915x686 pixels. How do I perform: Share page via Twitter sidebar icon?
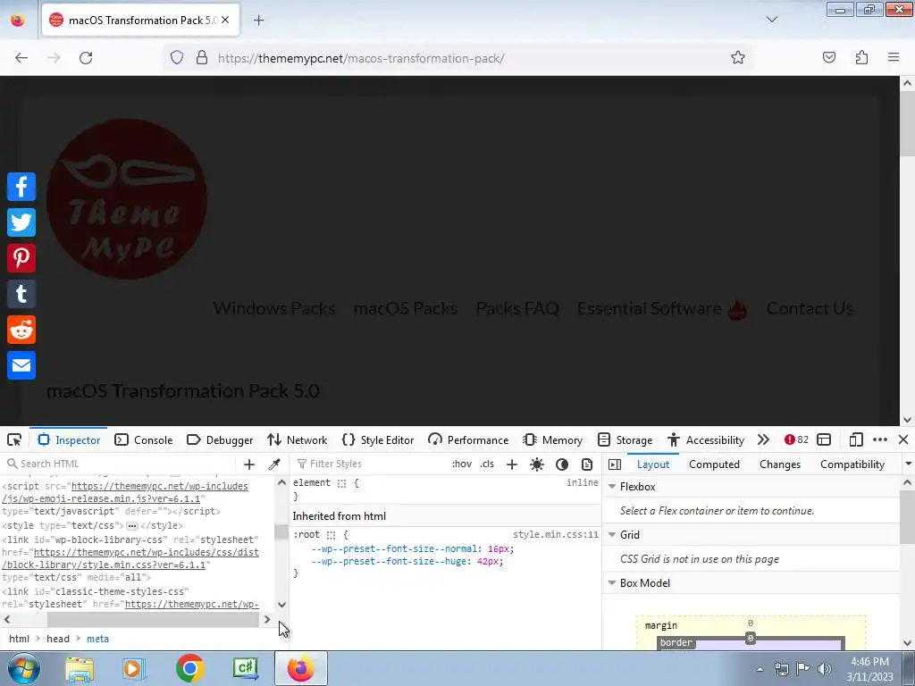(21, 222)
